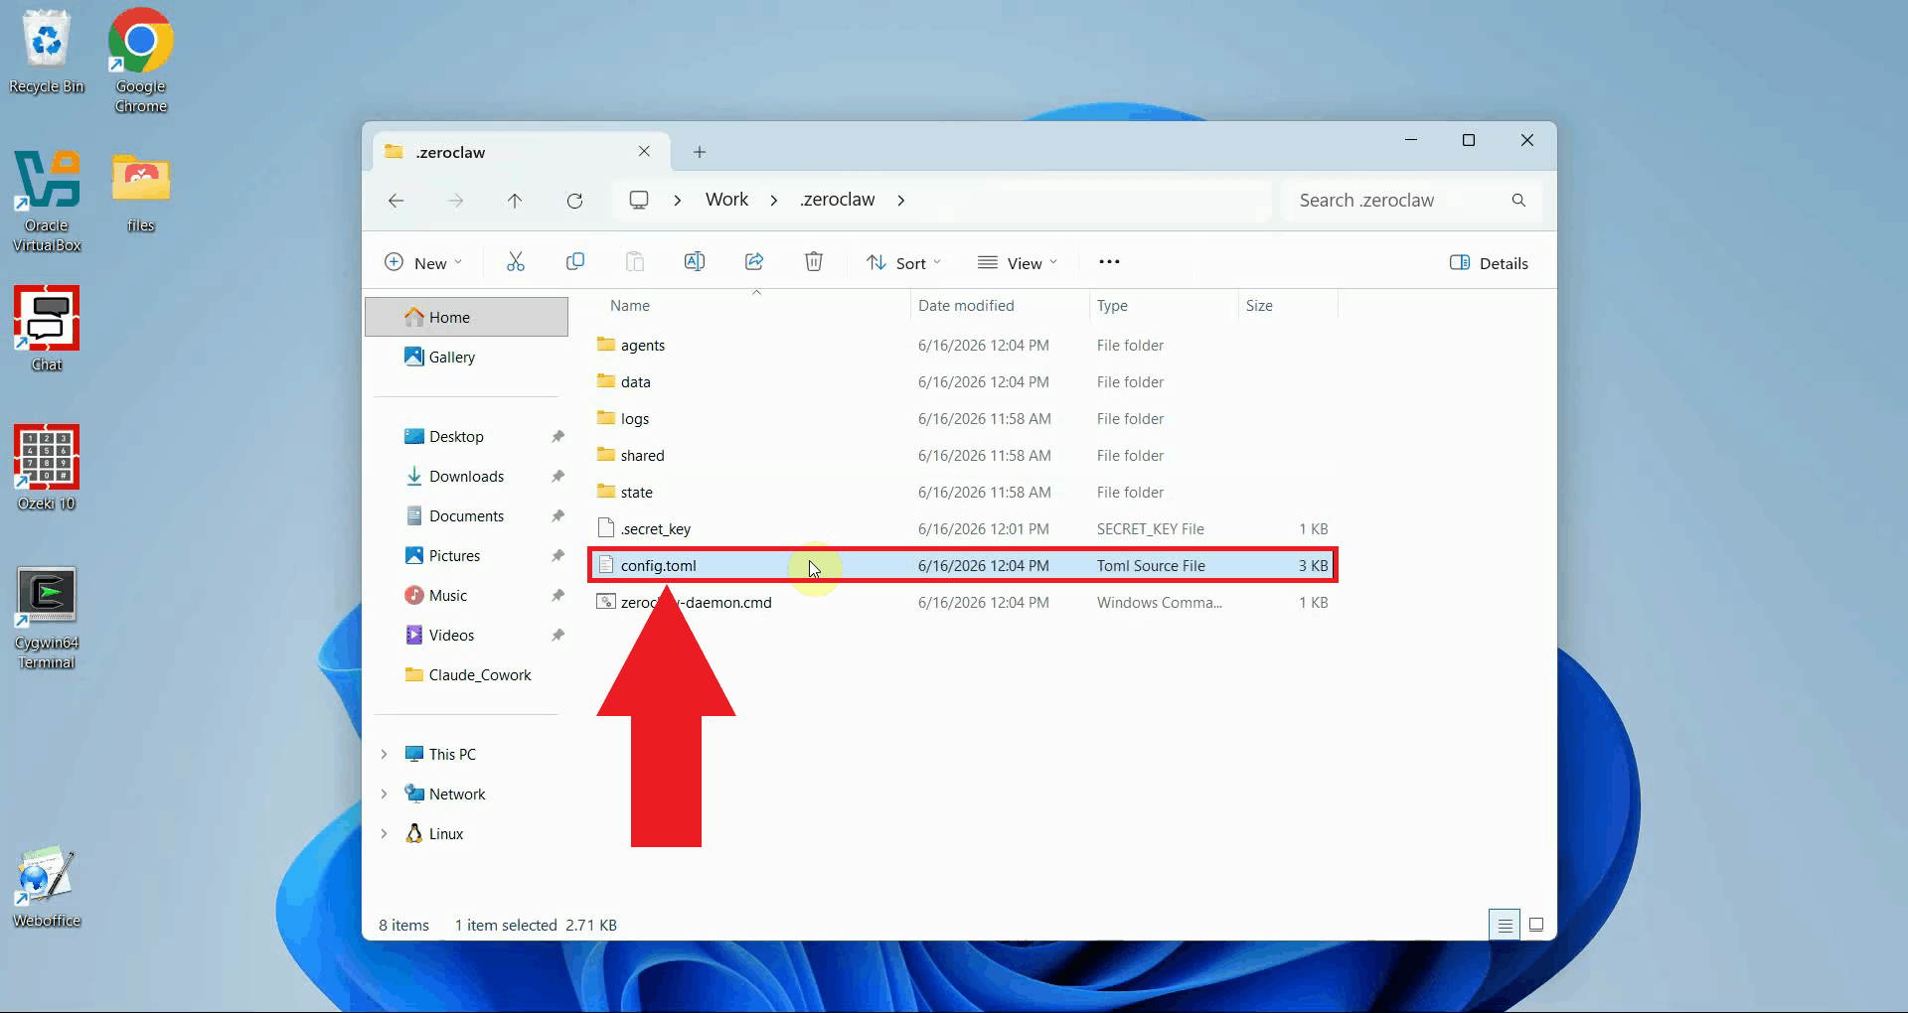Open Cygwin64 Terminal desktop shortcut
This screenshot has width=1908, height=1013.
(x=47, y=618)
